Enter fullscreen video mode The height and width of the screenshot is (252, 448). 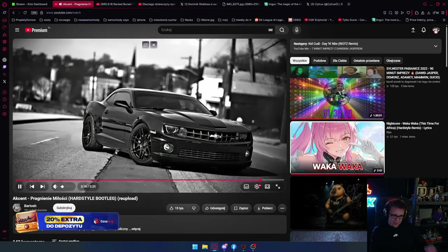(x=278, y=187)
